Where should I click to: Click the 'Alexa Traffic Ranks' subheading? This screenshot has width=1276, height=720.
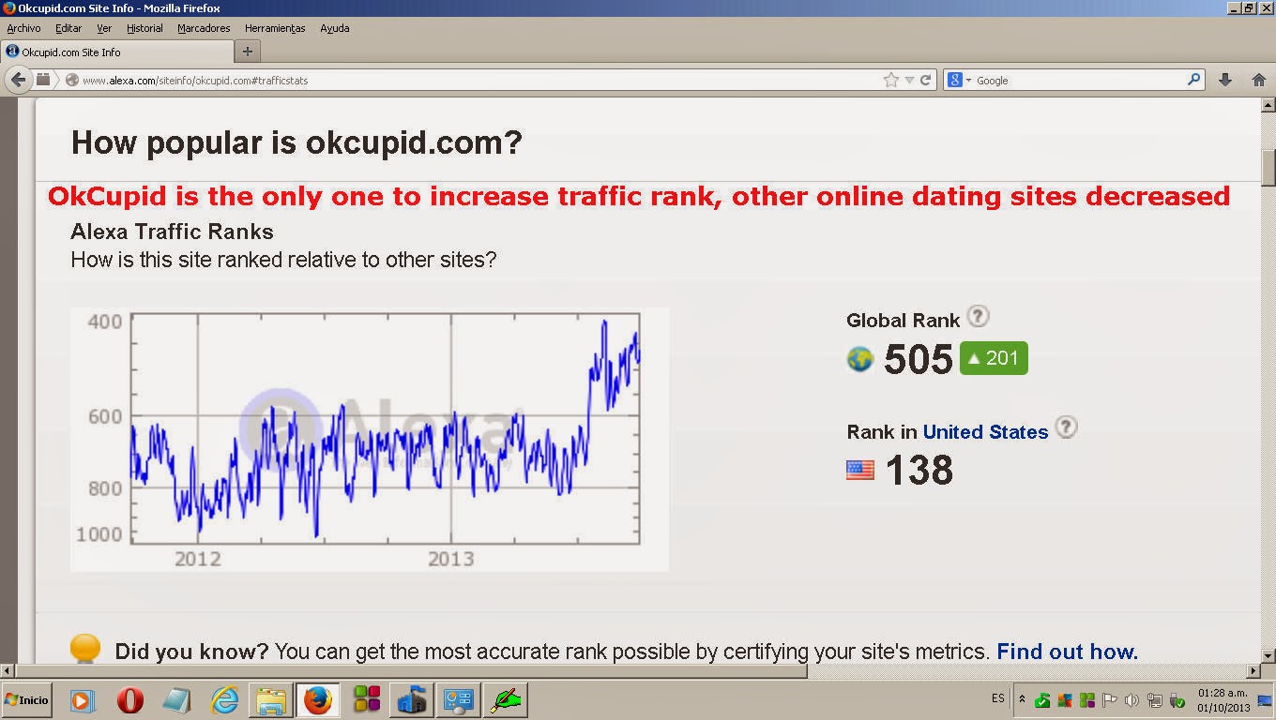(173, 232)
